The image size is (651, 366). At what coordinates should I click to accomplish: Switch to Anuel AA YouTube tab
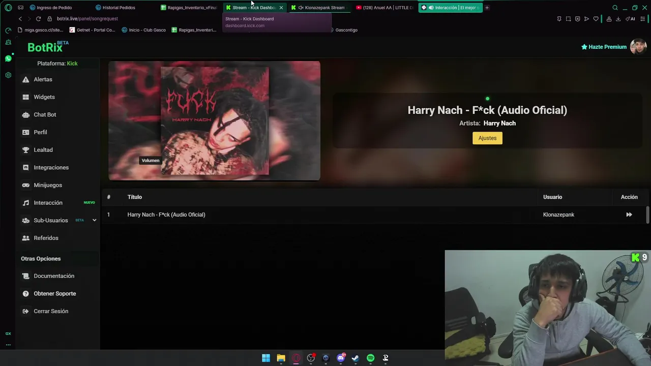pyautogui.click(x=386, y=8)
